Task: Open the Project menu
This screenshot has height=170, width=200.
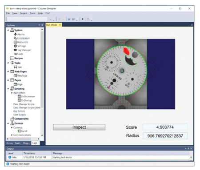Action: point(24,13)
